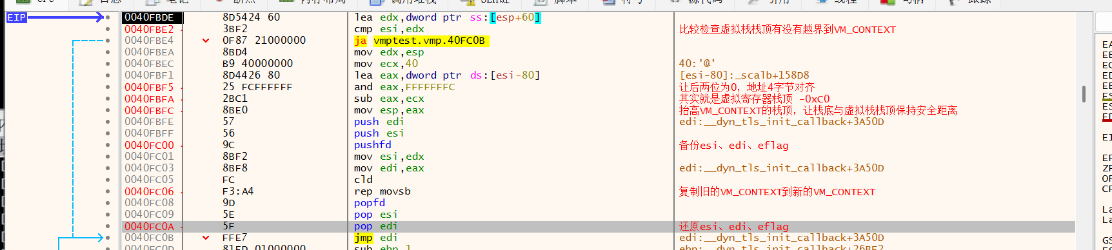Screen dimensions: 1112x250
Task: Select address 0040FC01 in address column
Action: coord(149,157)
